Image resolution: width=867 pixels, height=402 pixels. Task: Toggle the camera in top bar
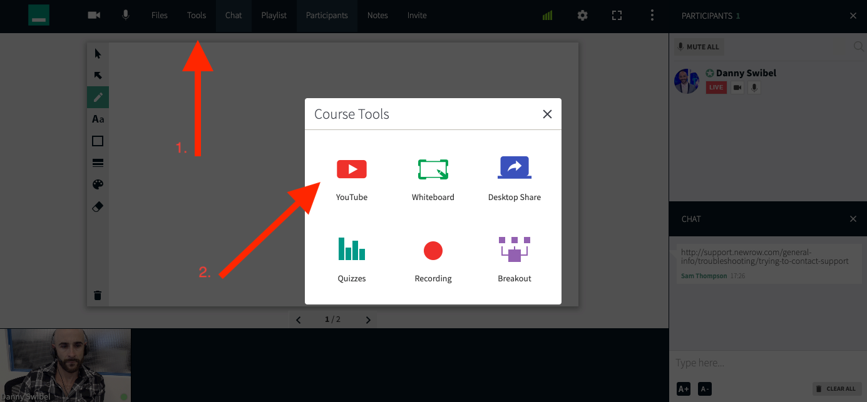click(94, 16)
